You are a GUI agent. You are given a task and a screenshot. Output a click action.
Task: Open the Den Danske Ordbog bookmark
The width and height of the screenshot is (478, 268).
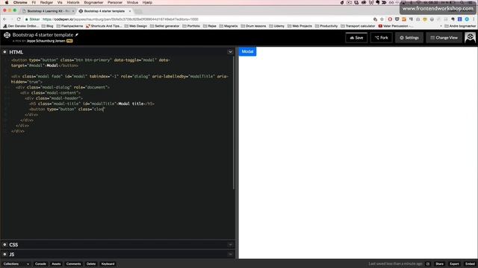[21, 26]
